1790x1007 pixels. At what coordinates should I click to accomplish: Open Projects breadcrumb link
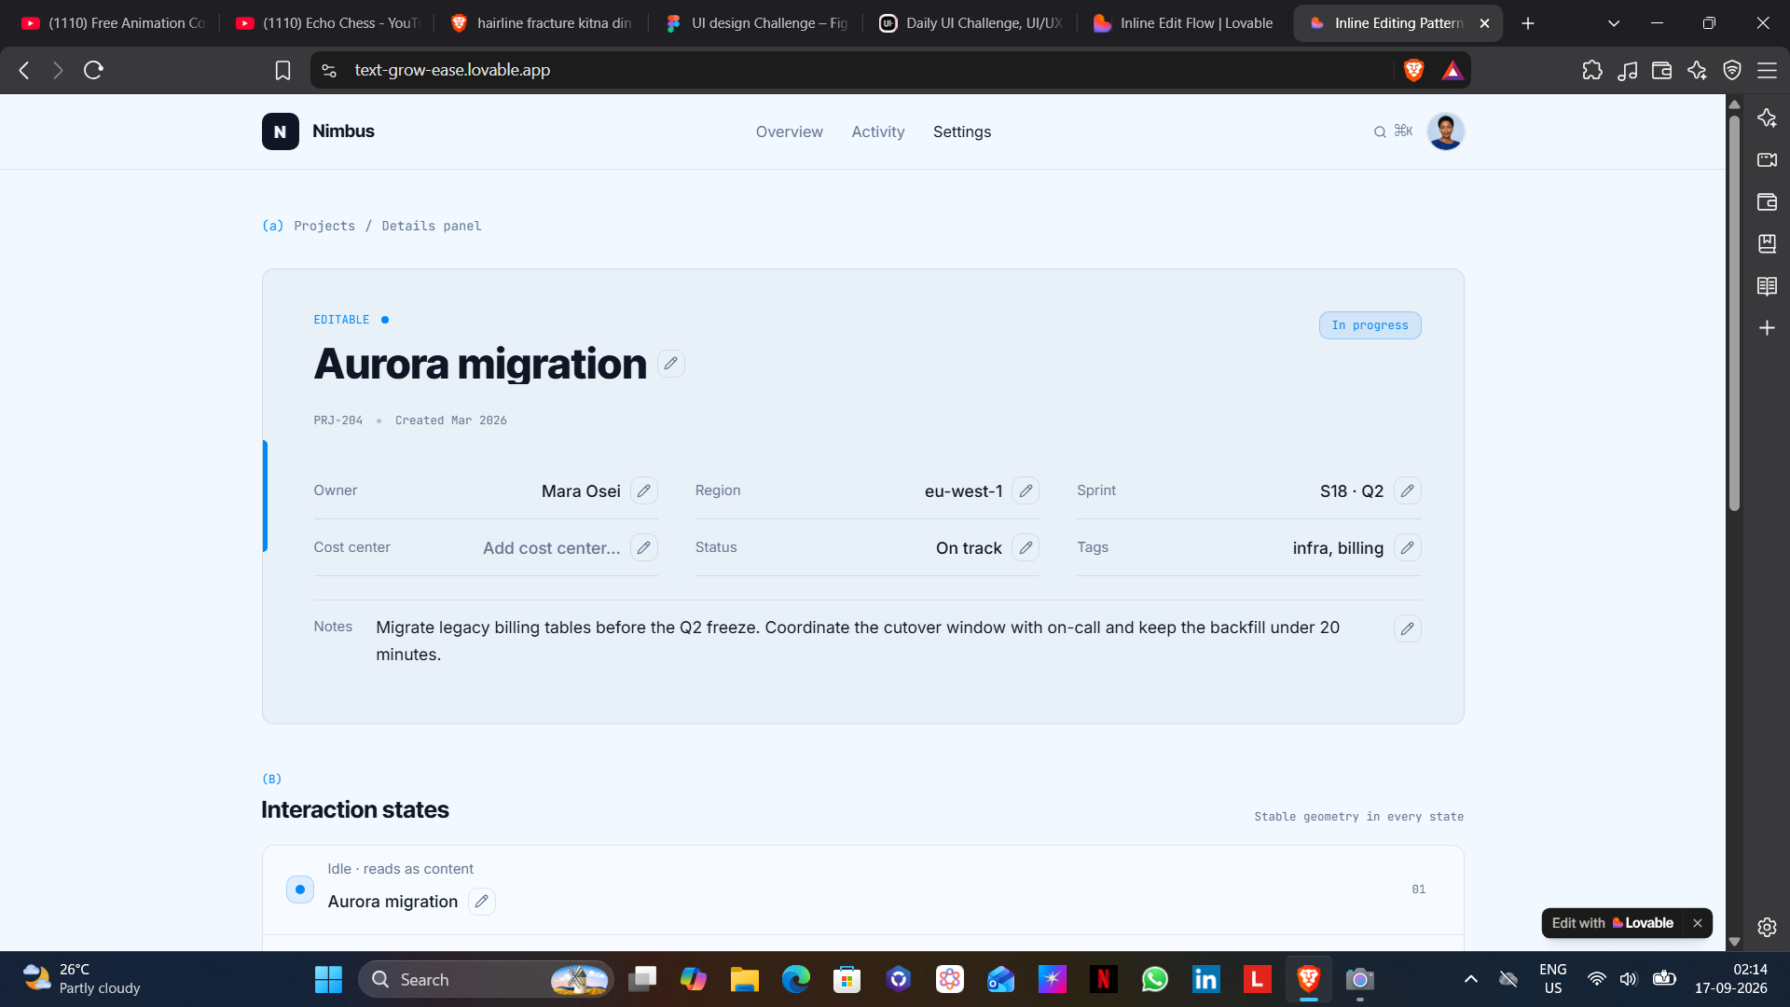point(324,227)
